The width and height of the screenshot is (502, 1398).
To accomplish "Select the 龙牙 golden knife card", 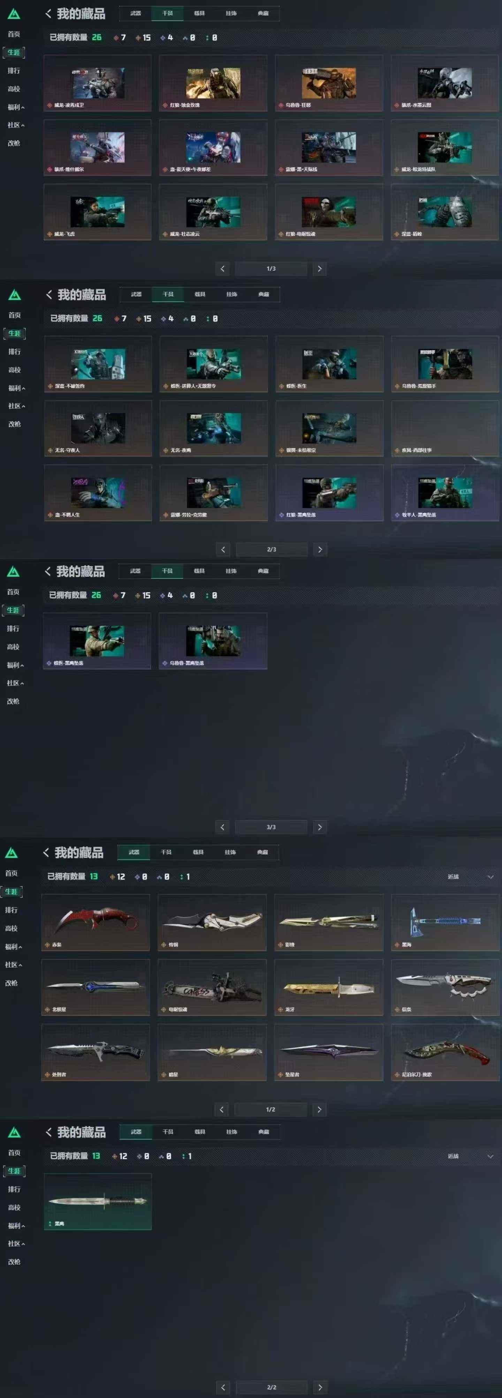I will [x=328, y=987].
